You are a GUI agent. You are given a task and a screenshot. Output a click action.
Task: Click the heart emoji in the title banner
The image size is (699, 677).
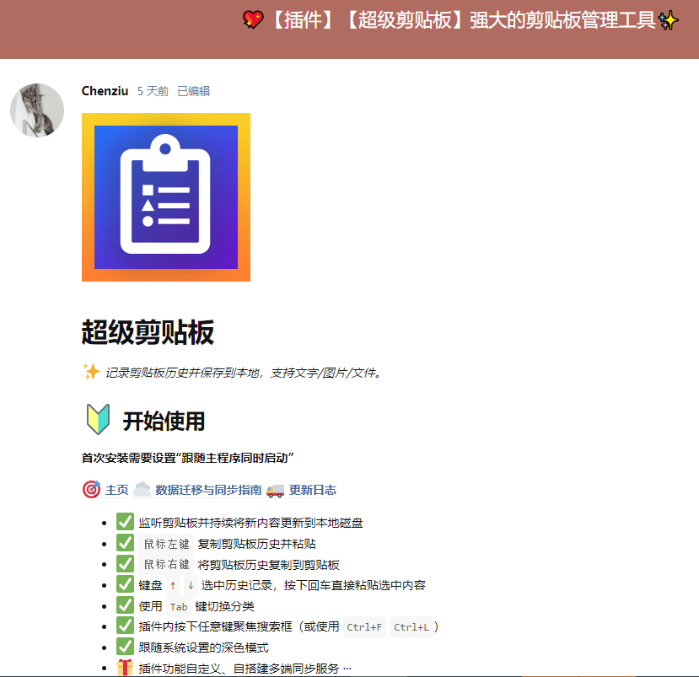coord(253,20)
